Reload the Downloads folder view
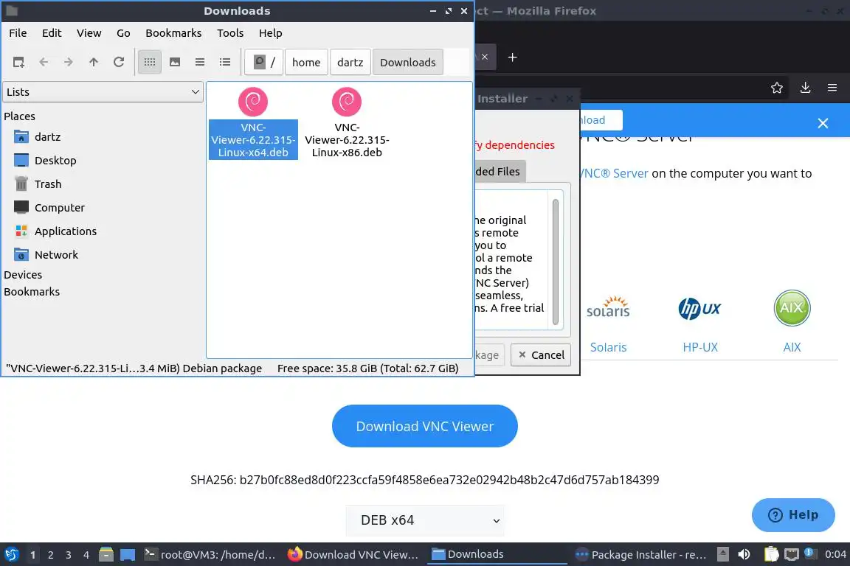Image resolution: width=850 pixels, height=566 pixels. point(119,63)
